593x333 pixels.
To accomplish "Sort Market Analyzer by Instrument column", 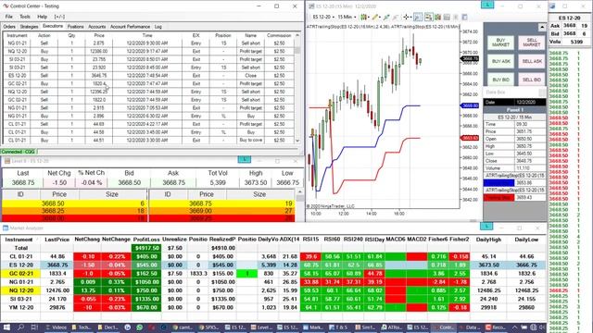I will click(x=19, y=240).
